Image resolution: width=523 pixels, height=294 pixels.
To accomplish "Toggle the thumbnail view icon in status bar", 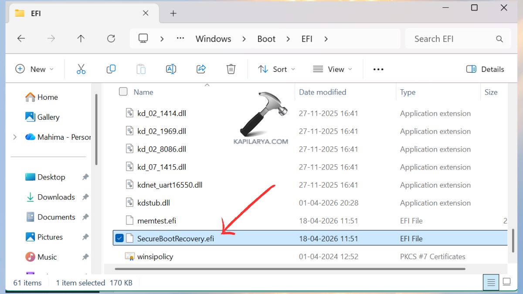I will point(506,282).
